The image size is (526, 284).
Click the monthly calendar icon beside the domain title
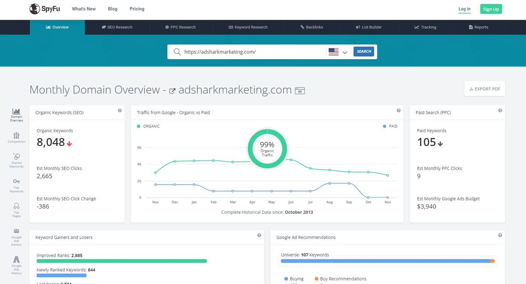[300, 91]
